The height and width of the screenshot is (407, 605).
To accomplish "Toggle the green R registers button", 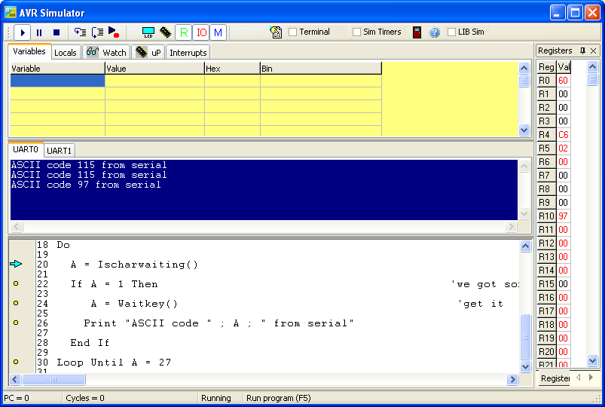I will (184, 32).
